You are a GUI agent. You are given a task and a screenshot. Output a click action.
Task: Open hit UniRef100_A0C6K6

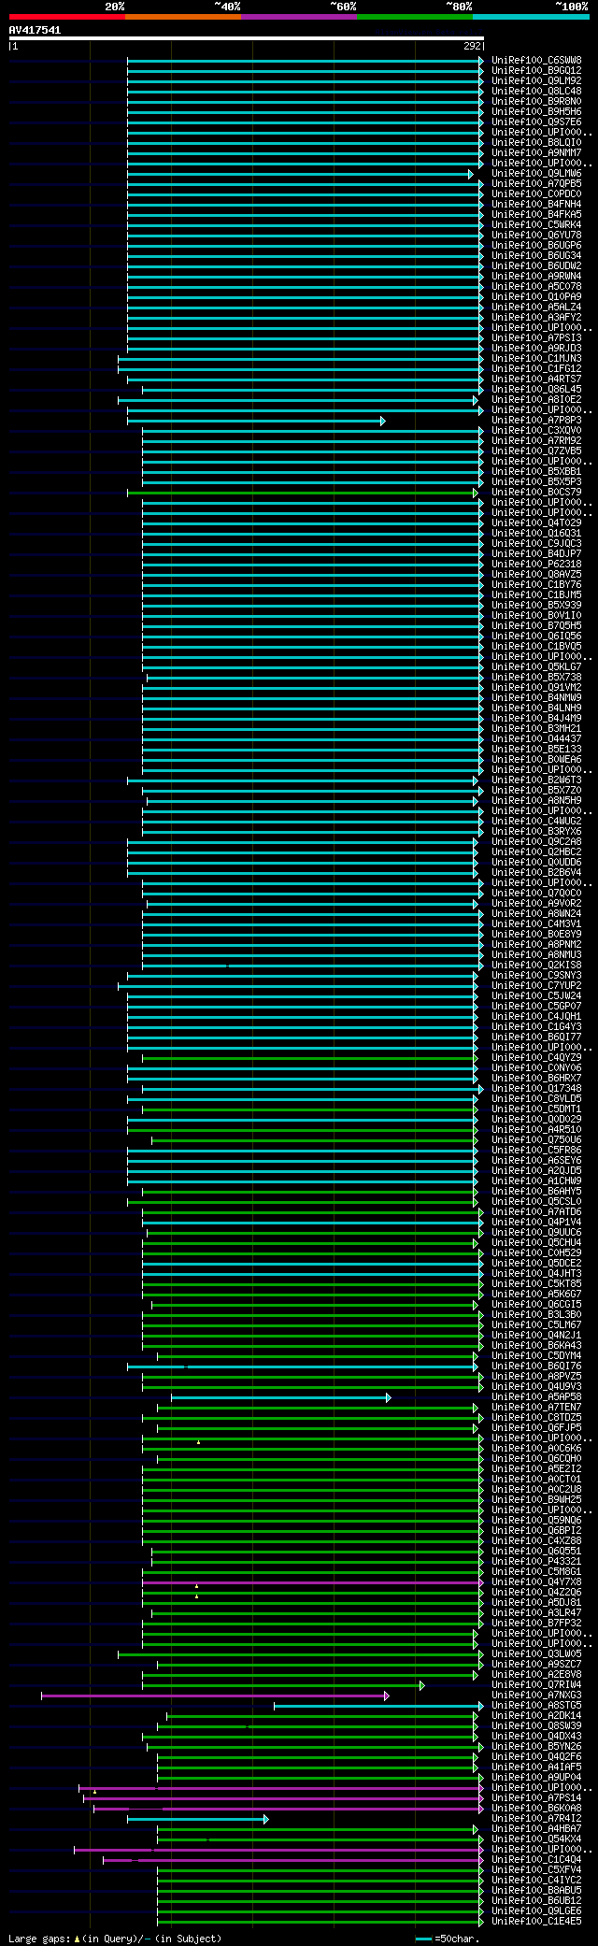(536, 1449)
